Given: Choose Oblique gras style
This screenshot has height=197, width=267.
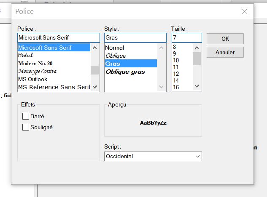Looking at the screenshot, I should tap(125, 72).
